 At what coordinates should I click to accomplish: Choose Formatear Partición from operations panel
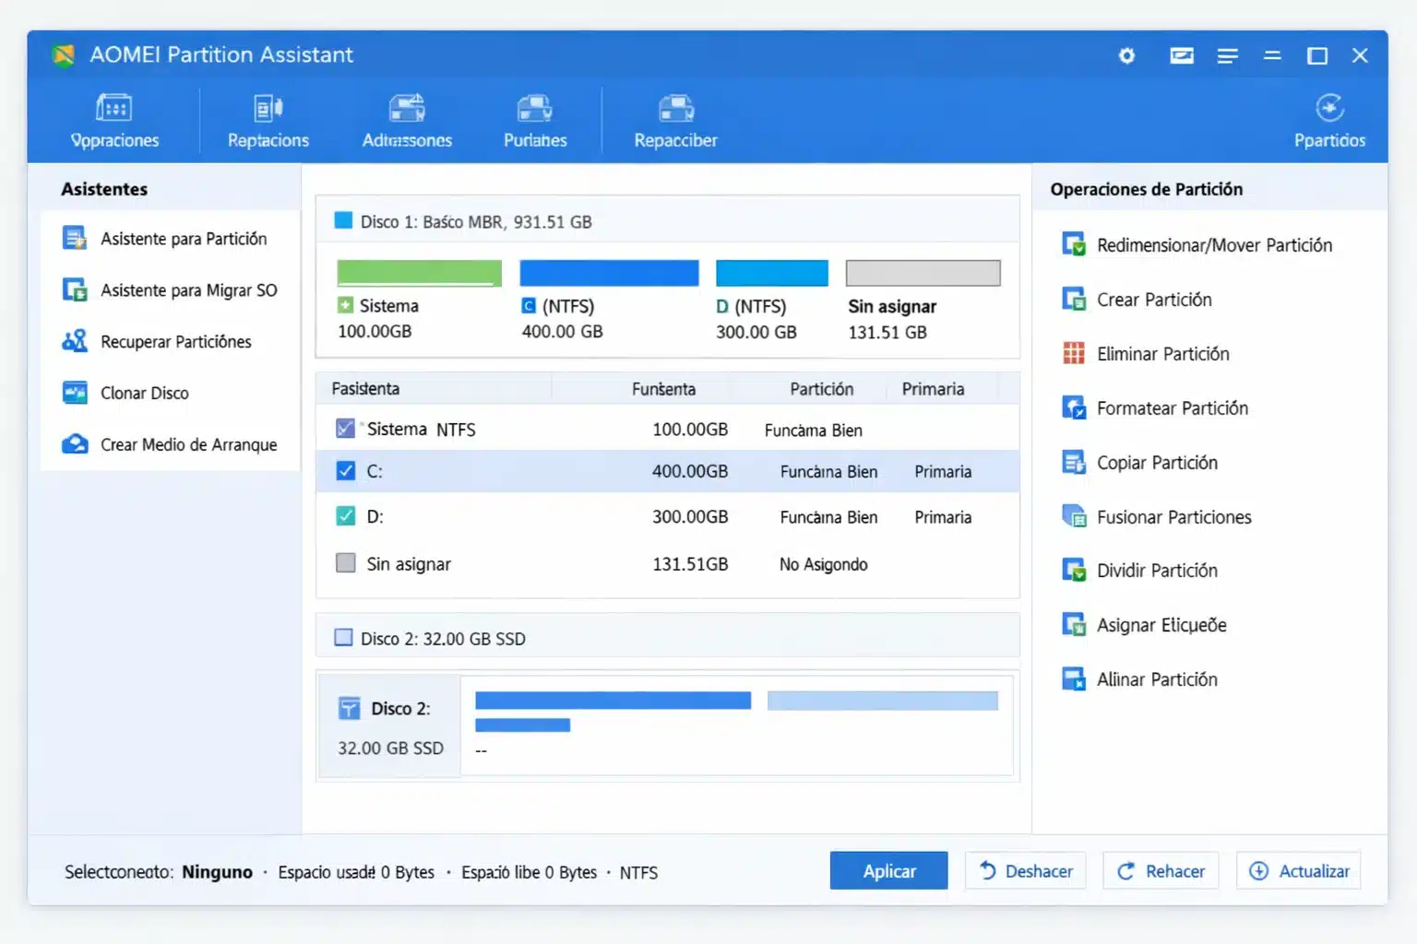coord(1172,407)
